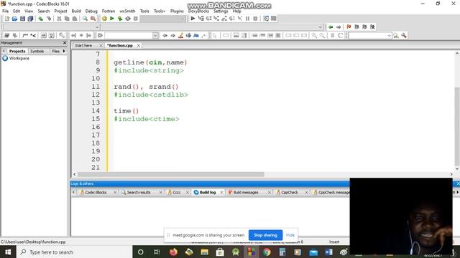The width and height of the screenshot is (460, 258).
Task: Build project with gear icon
Action: [104, 19]
